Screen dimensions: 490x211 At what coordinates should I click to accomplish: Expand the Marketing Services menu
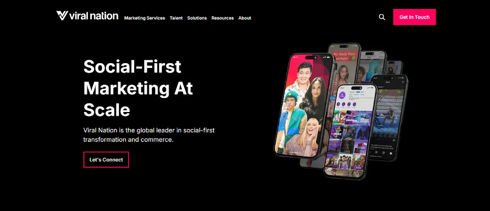[145, 18]
